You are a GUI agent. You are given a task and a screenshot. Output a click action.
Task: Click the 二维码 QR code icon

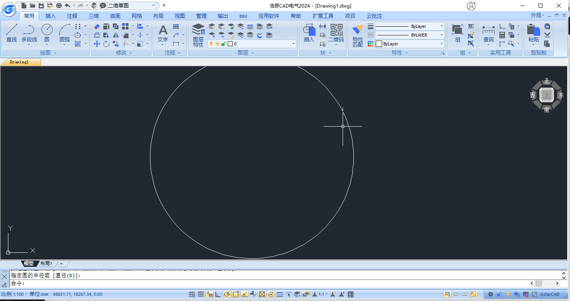[336, 33]
